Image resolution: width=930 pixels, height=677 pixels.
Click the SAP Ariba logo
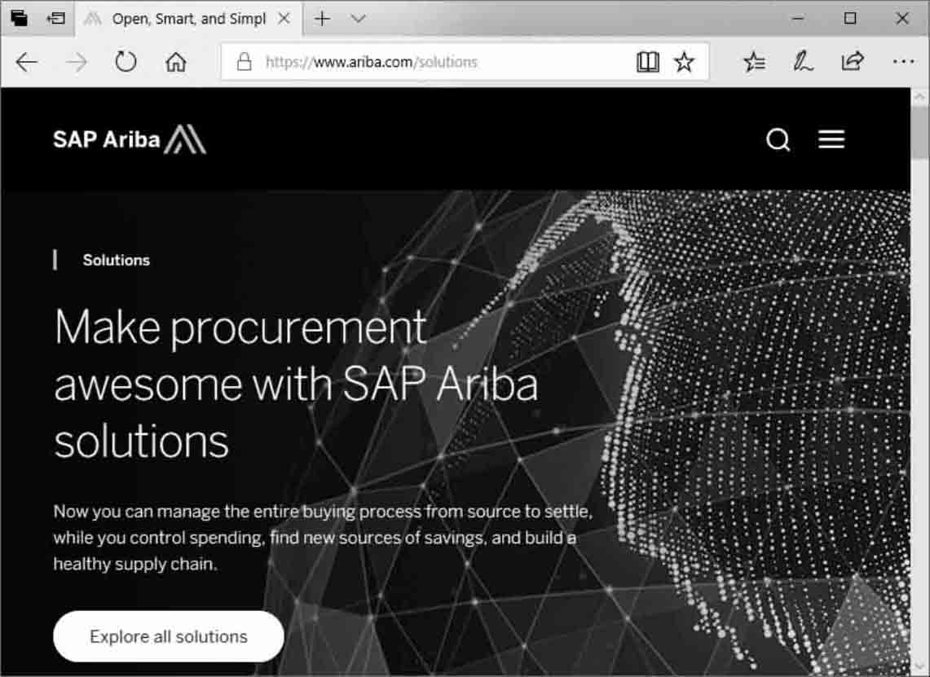click(130, 139)
